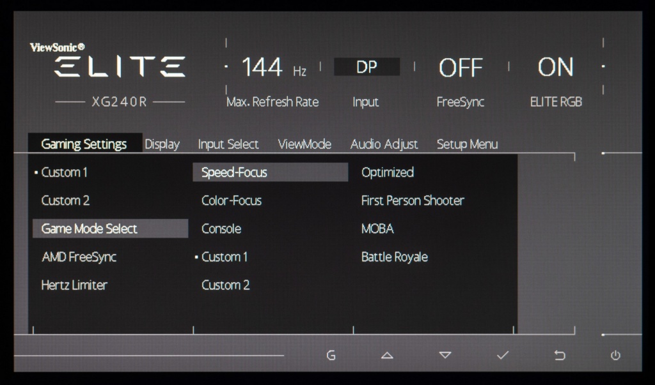Click the ON status above ELITE RGB
This screenshot has width=655, height=385.
pyautogui.click(x=556, y=67)
